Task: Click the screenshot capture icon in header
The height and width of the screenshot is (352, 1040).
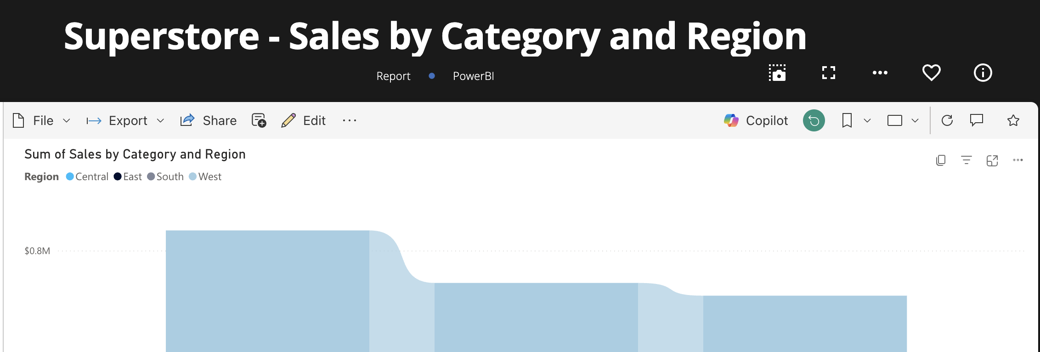Action: [777, 73]
